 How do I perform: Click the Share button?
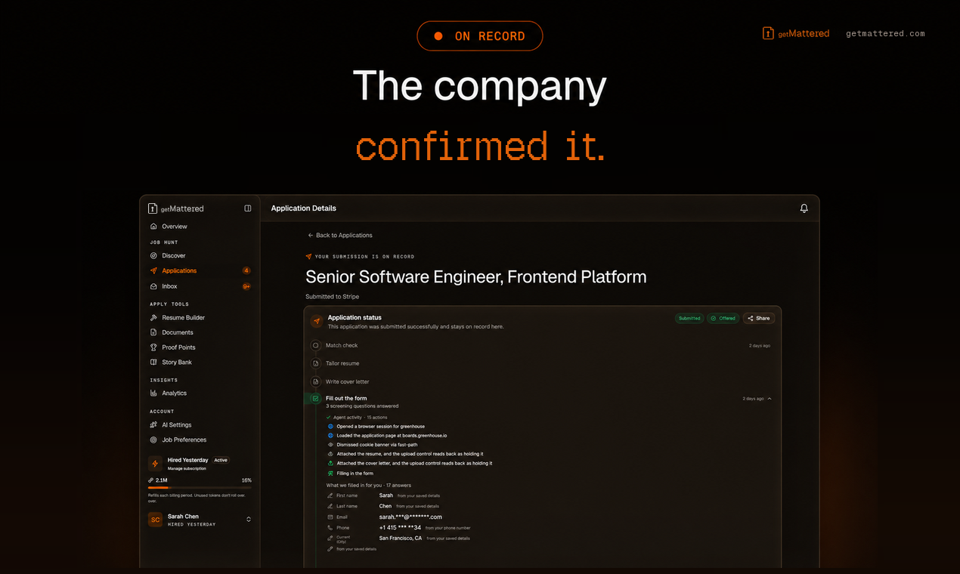(x=759, y=319)
